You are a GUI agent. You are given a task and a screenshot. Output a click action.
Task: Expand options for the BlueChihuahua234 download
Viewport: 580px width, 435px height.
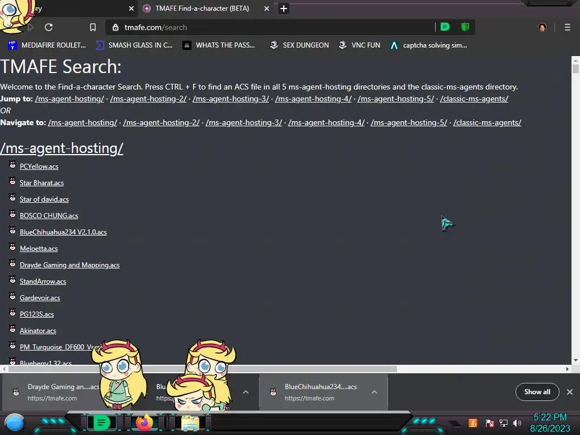374,392
